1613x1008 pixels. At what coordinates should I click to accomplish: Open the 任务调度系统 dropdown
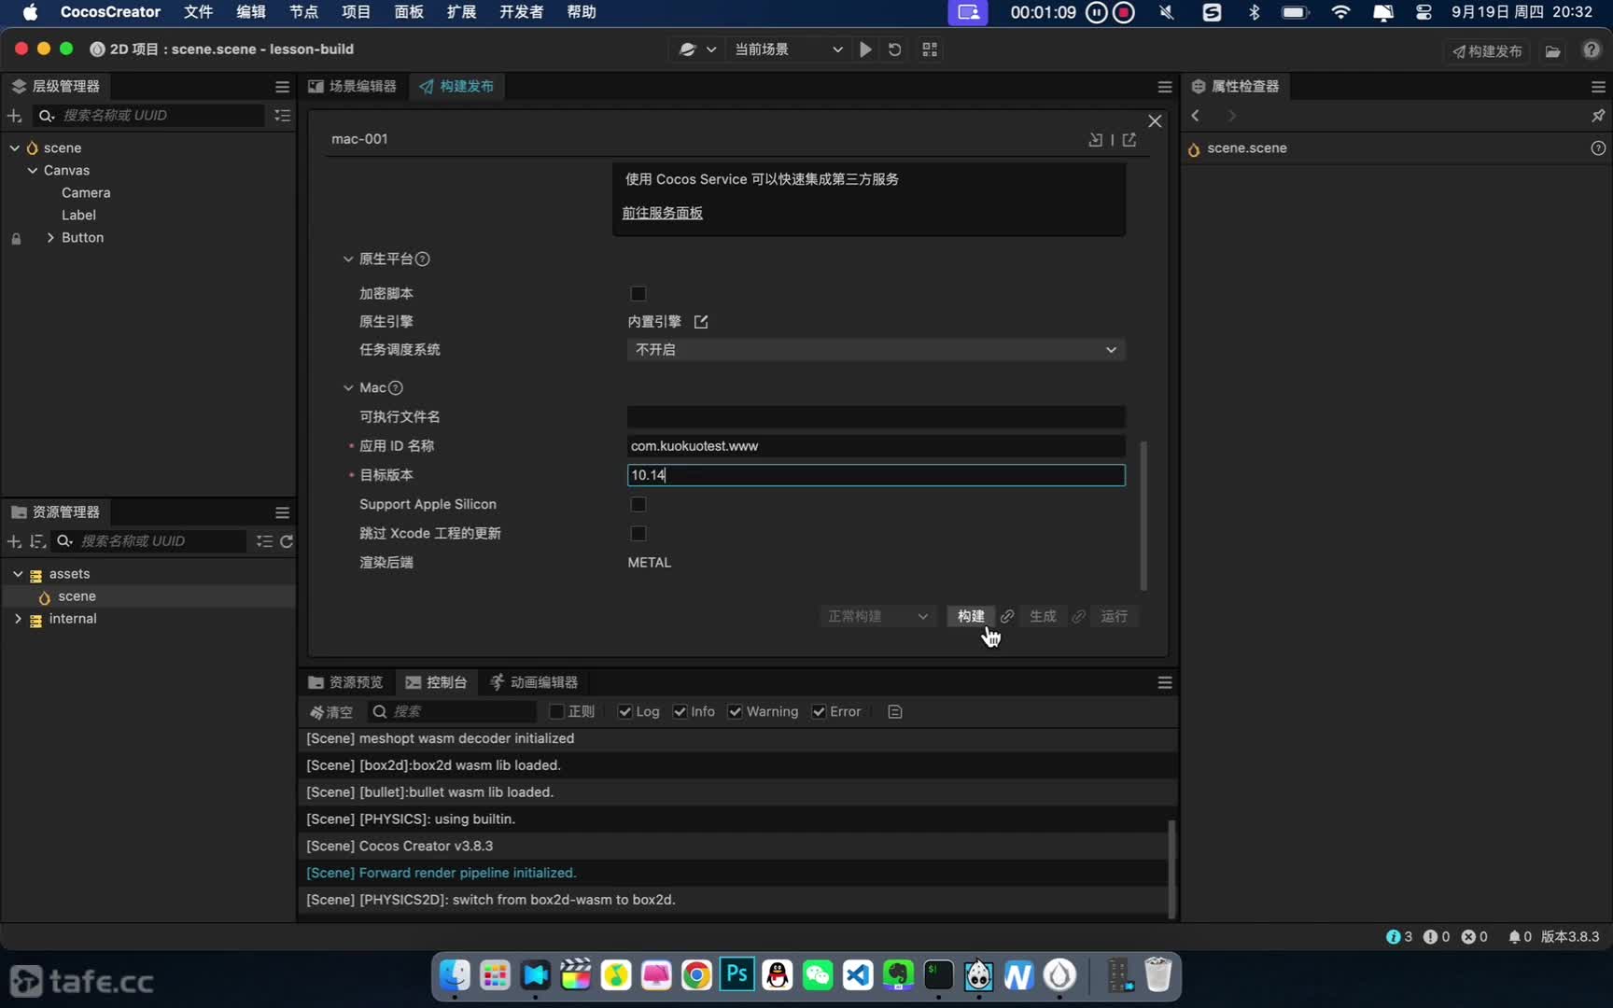[x=876, y=350]
